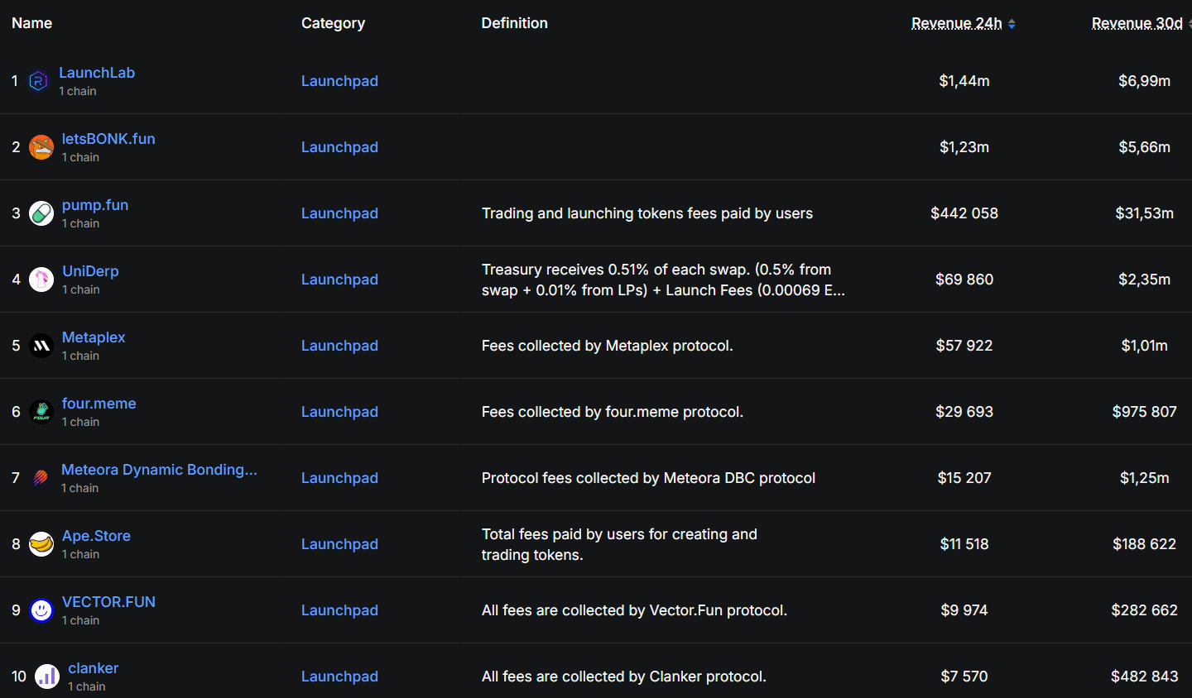Click the VECTOR.FUN smiley logo icon

point(41,610)
